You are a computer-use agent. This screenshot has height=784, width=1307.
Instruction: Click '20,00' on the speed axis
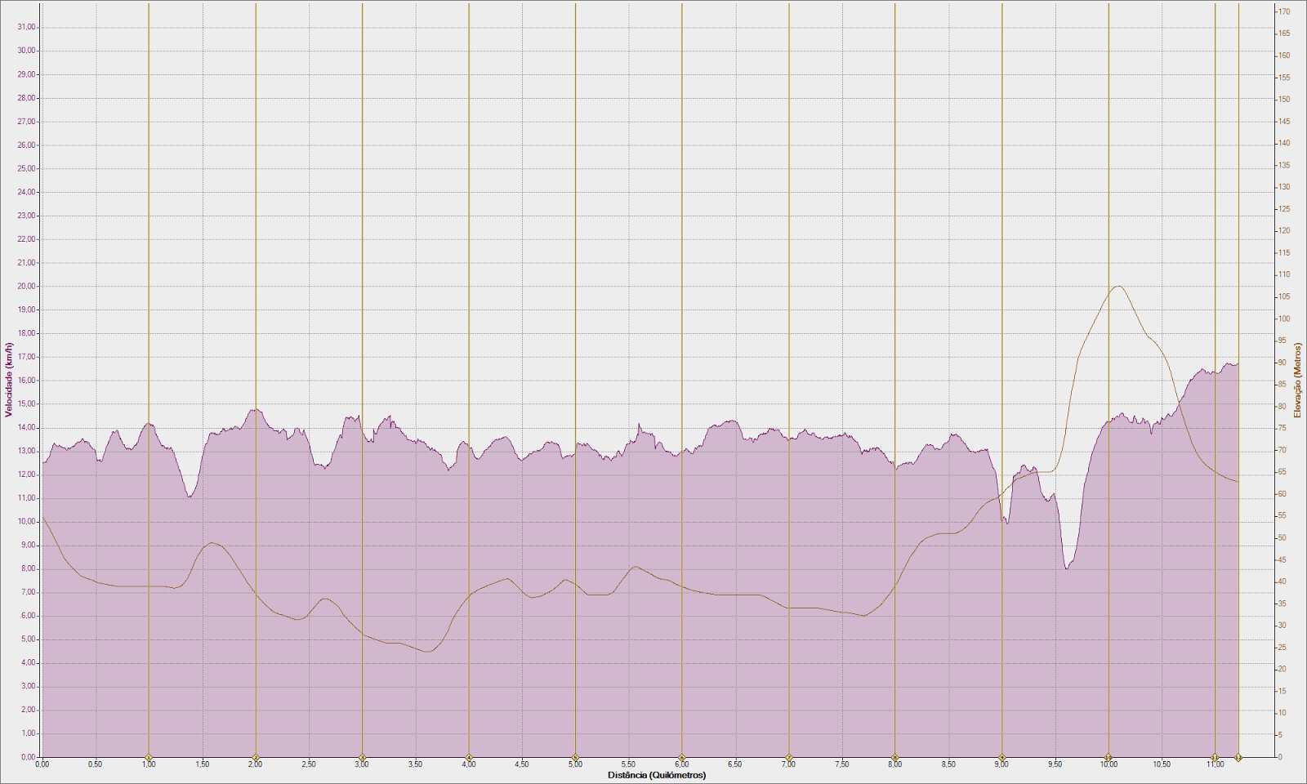(x=27, y=287)
